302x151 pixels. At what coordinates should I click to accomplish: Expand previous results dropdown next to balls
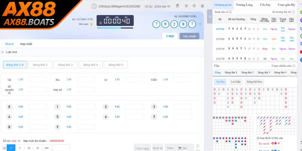pyautogui.click(x=200, y=24)
